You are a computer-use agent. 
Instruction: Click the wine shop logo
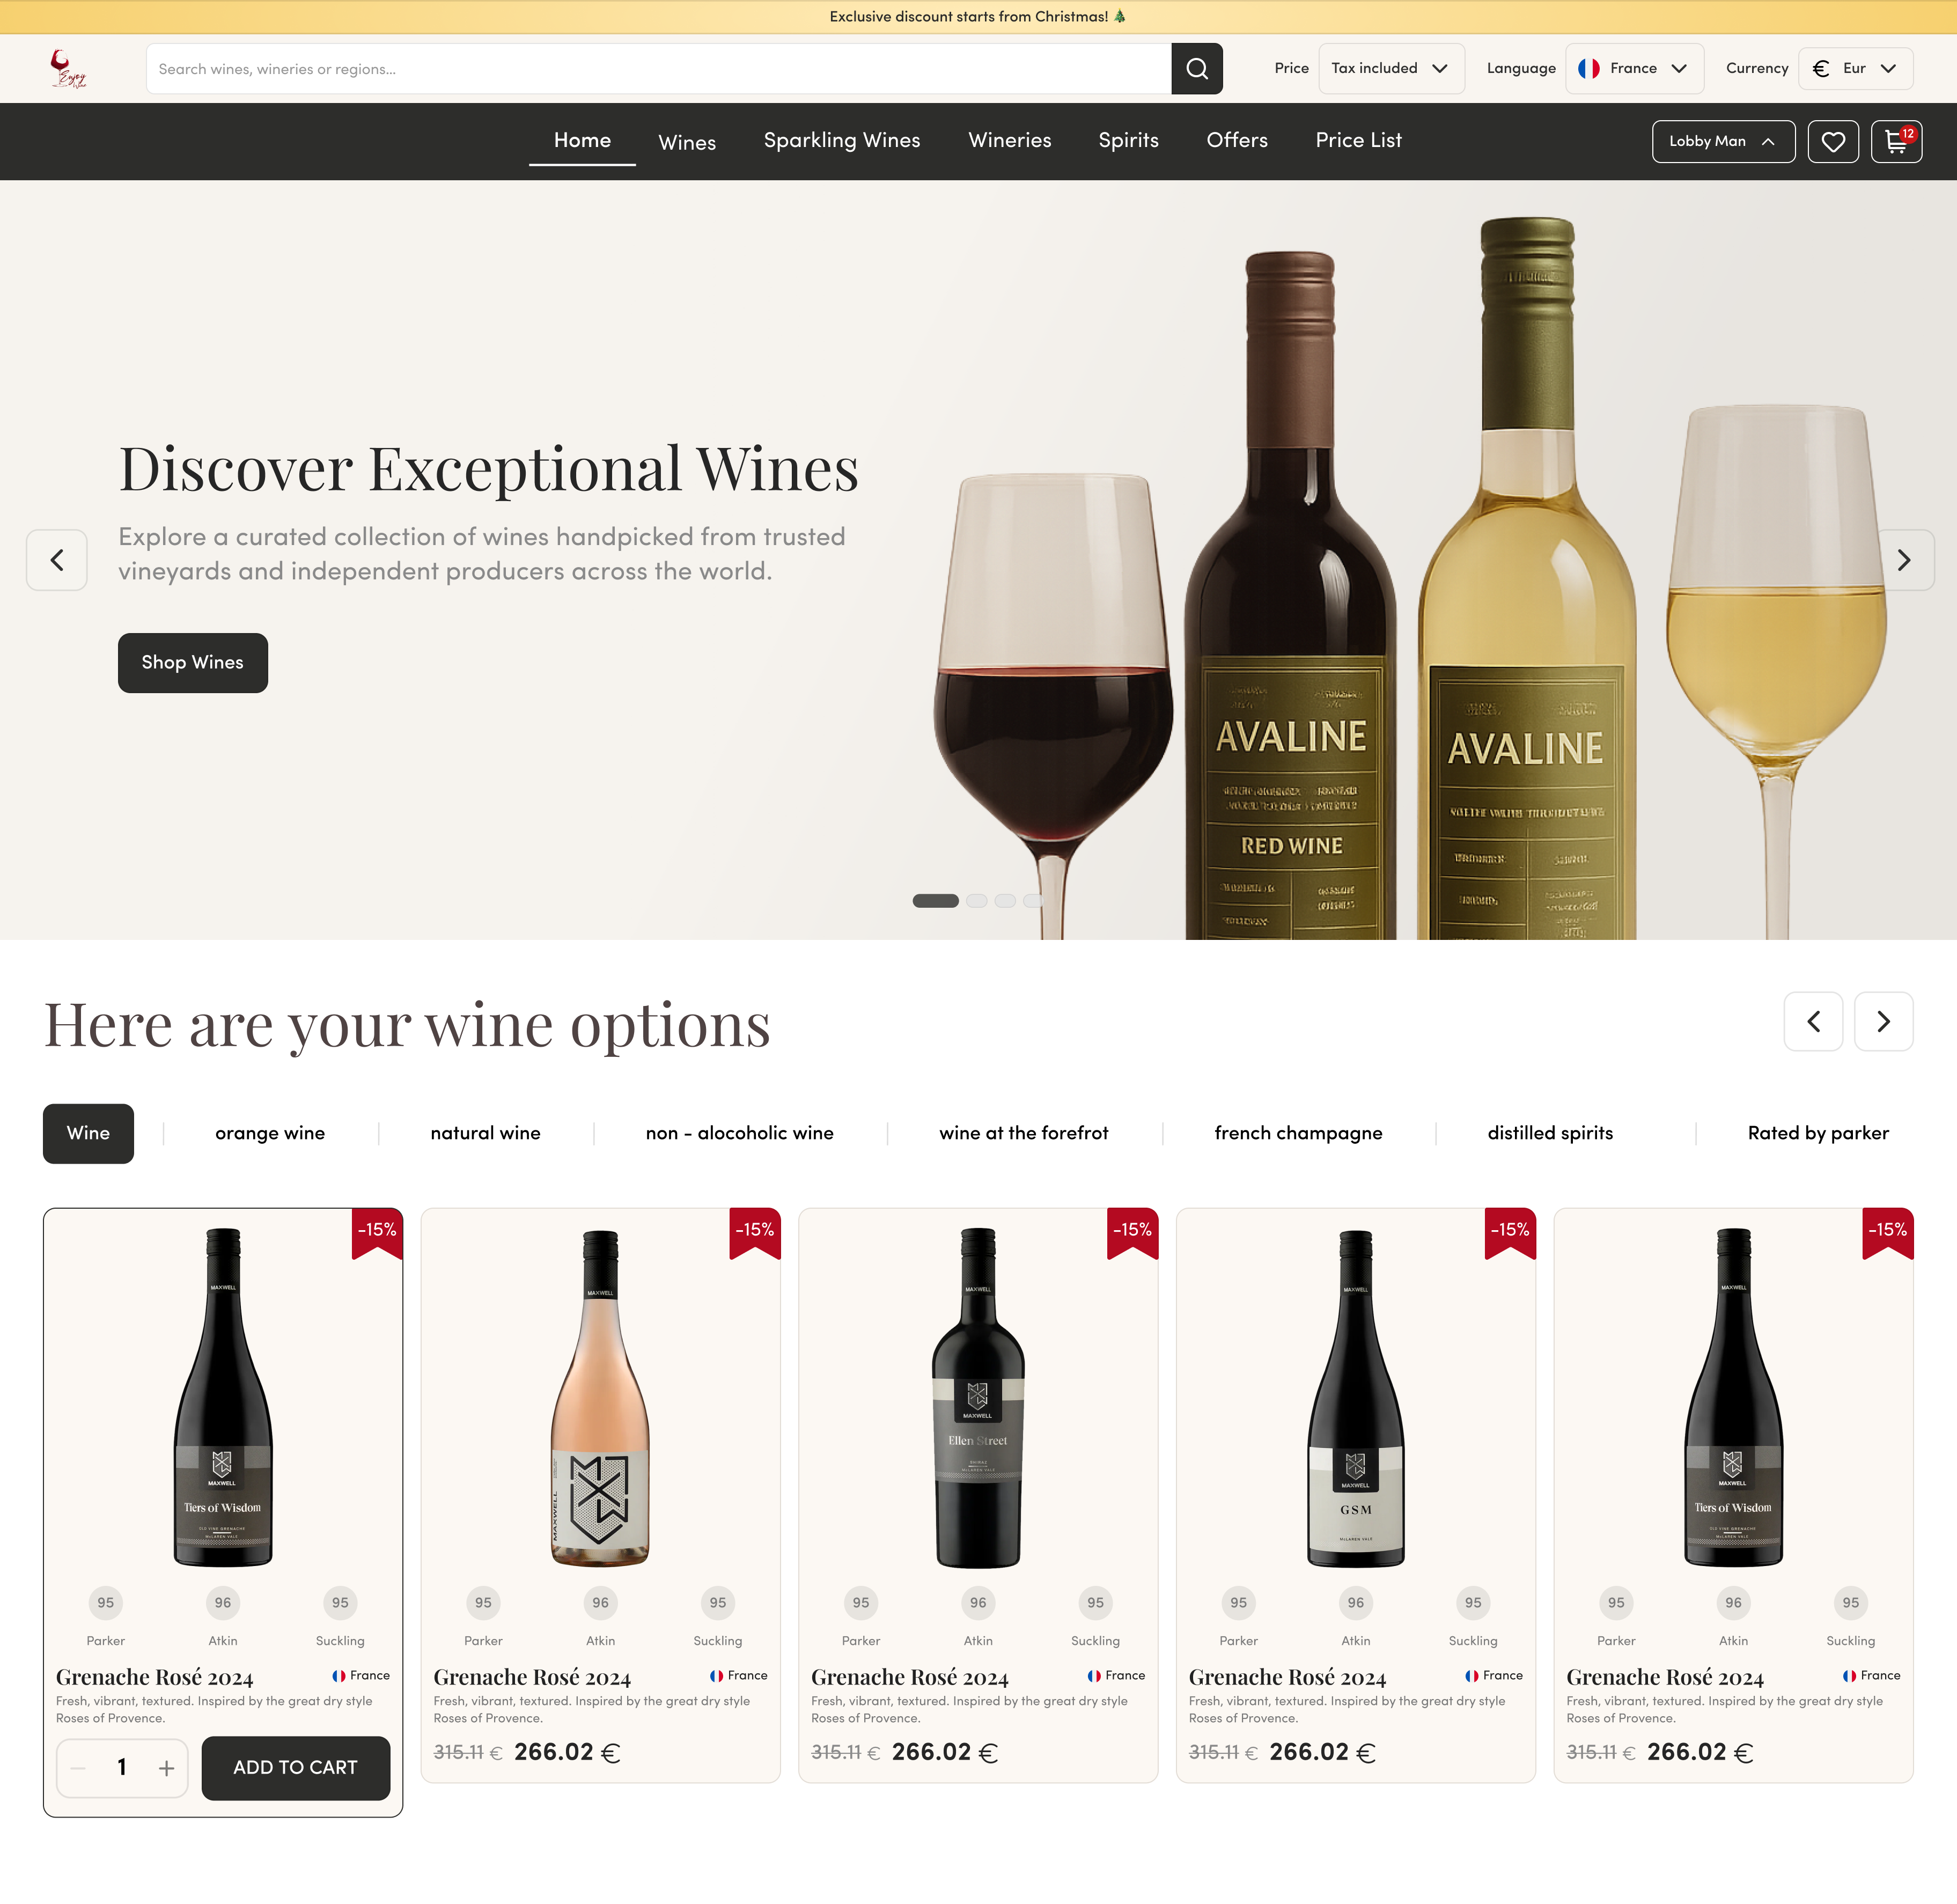68,69
